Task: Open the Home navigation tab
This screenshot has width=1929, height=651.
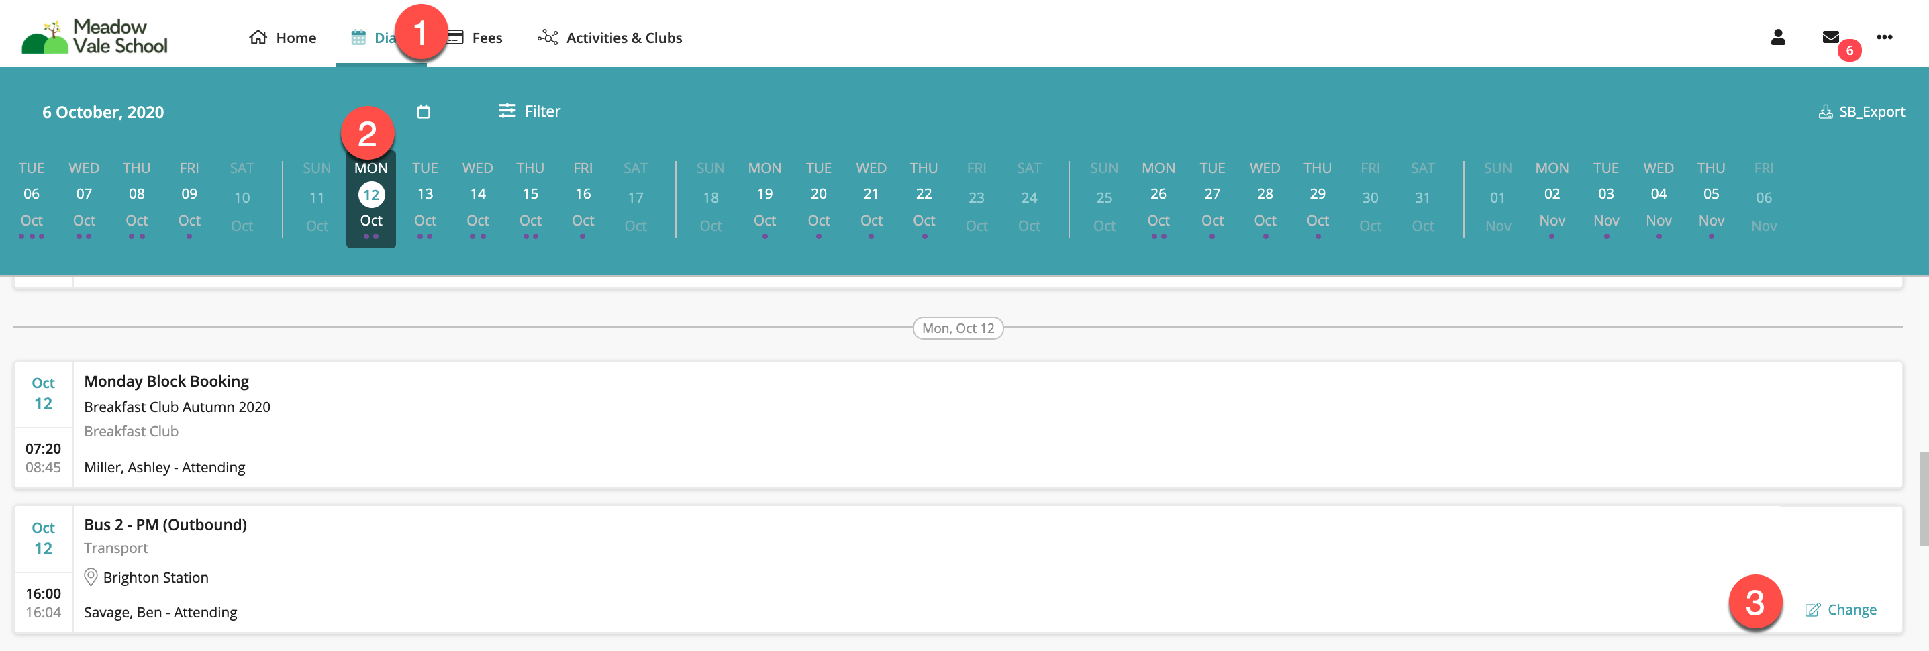Action: click(283, 38)
